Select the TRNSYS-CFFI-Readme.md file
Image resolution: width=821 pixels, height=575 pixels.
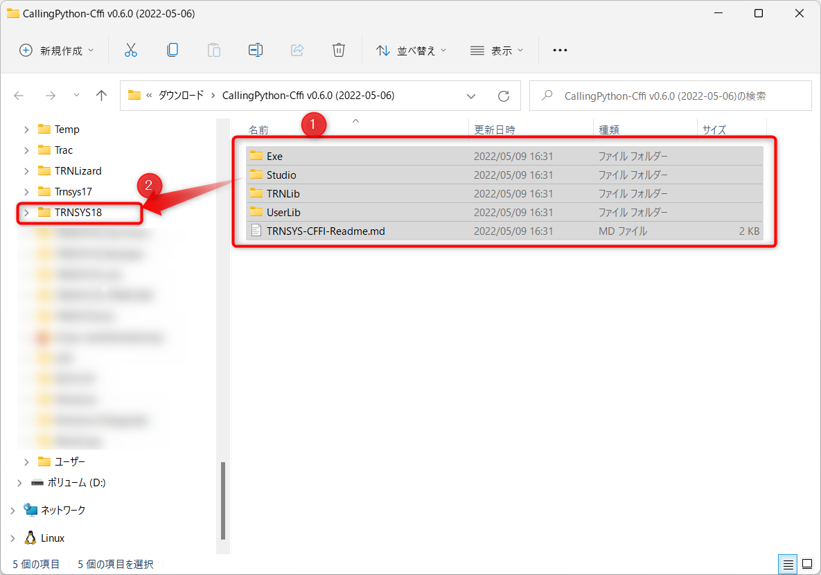[x=326, y=231]
